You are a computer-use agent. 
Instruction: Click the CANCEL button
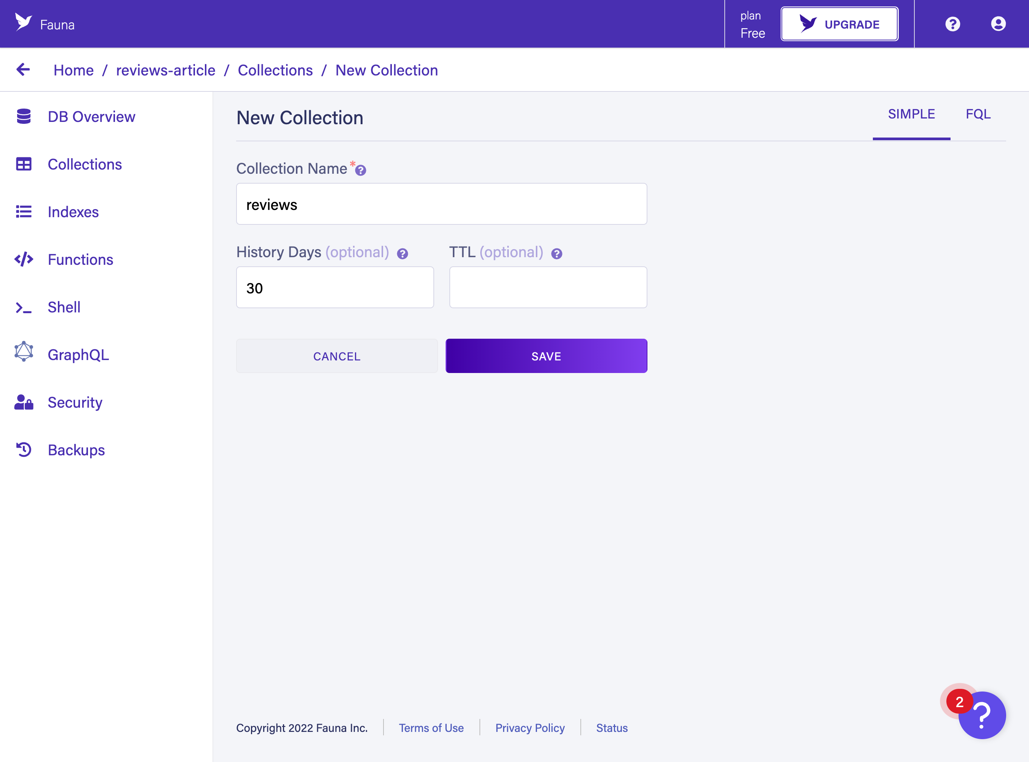337,356
